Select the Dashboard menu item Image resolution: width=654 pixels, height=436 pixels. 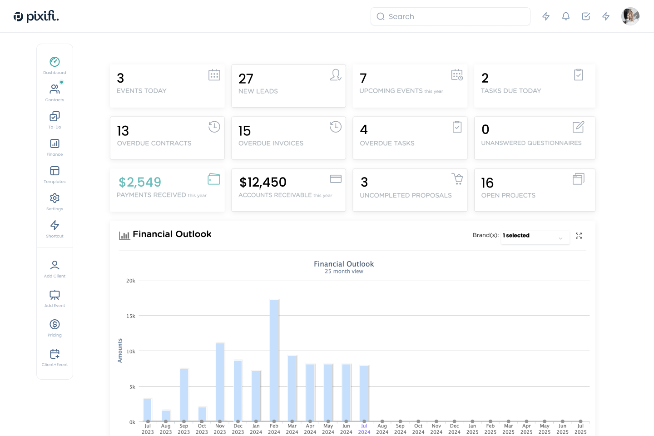point(54,65)
